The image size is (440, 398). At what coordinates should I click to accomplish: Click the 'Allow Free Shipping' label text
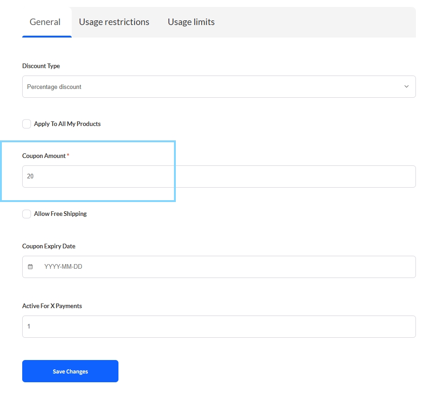(60, 214)
